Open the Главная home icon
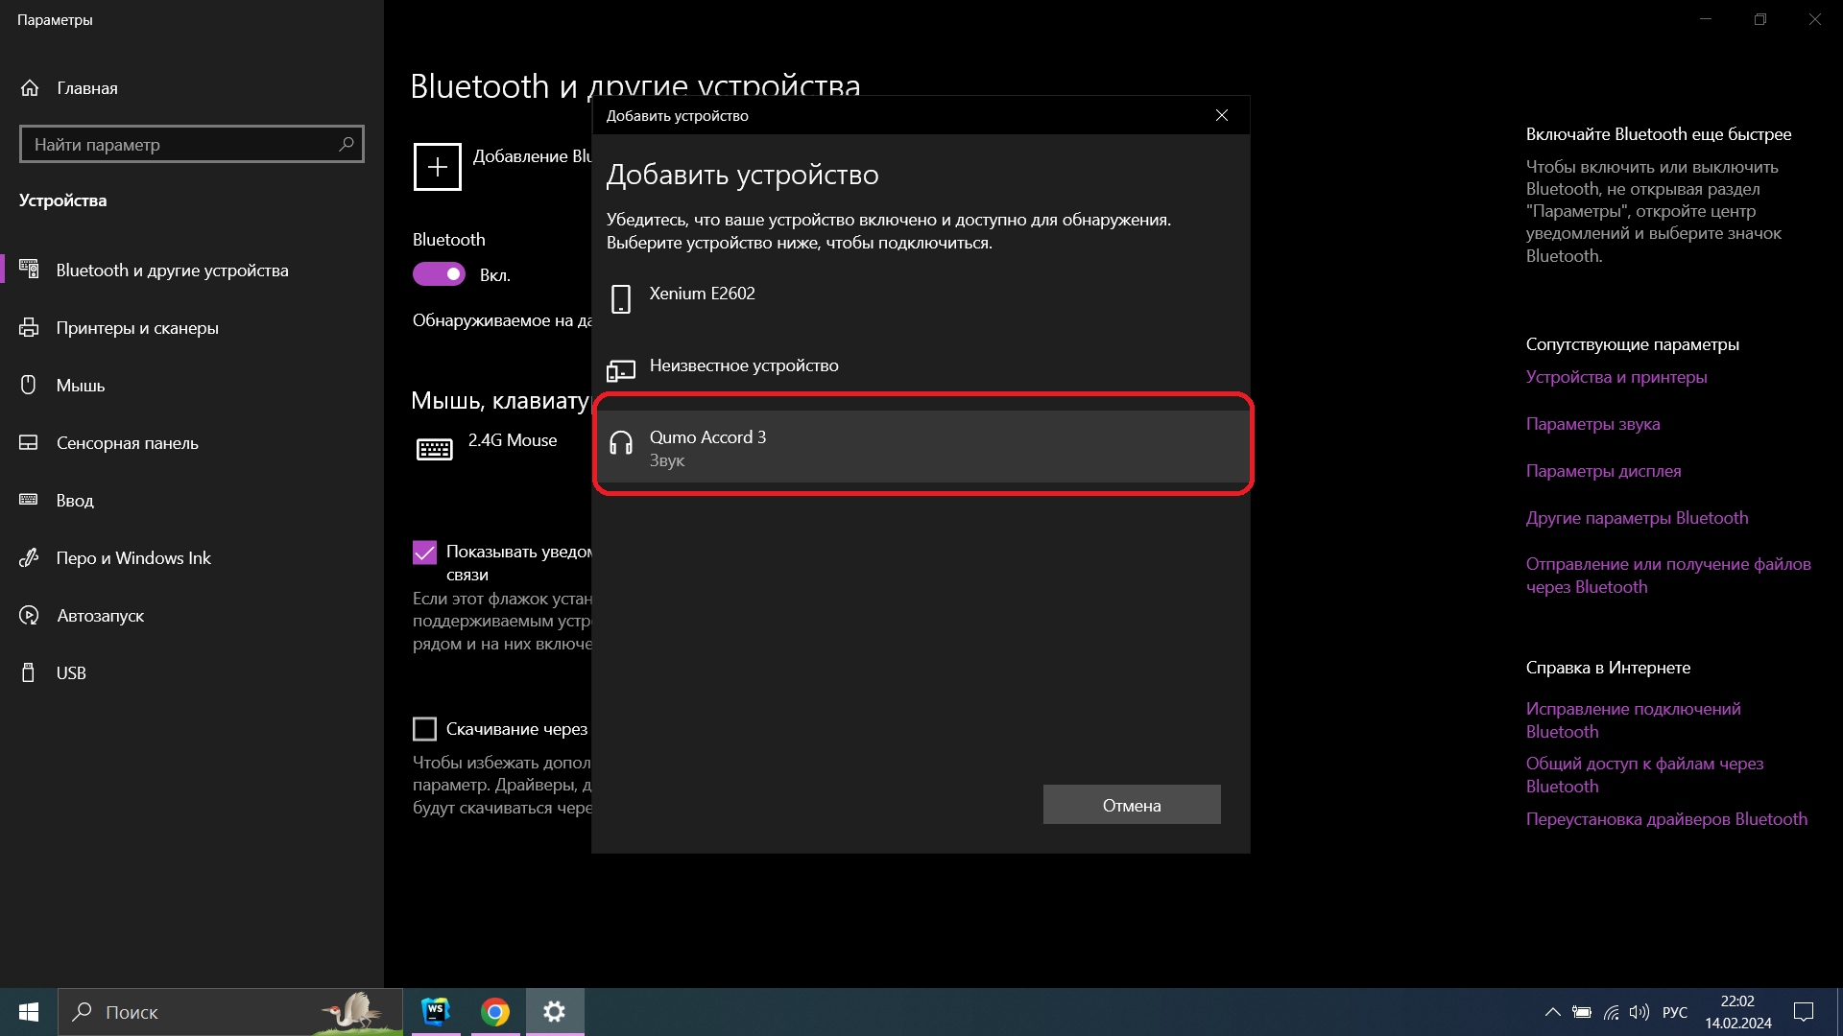Screen dimensions: 1843x1036 30,88
